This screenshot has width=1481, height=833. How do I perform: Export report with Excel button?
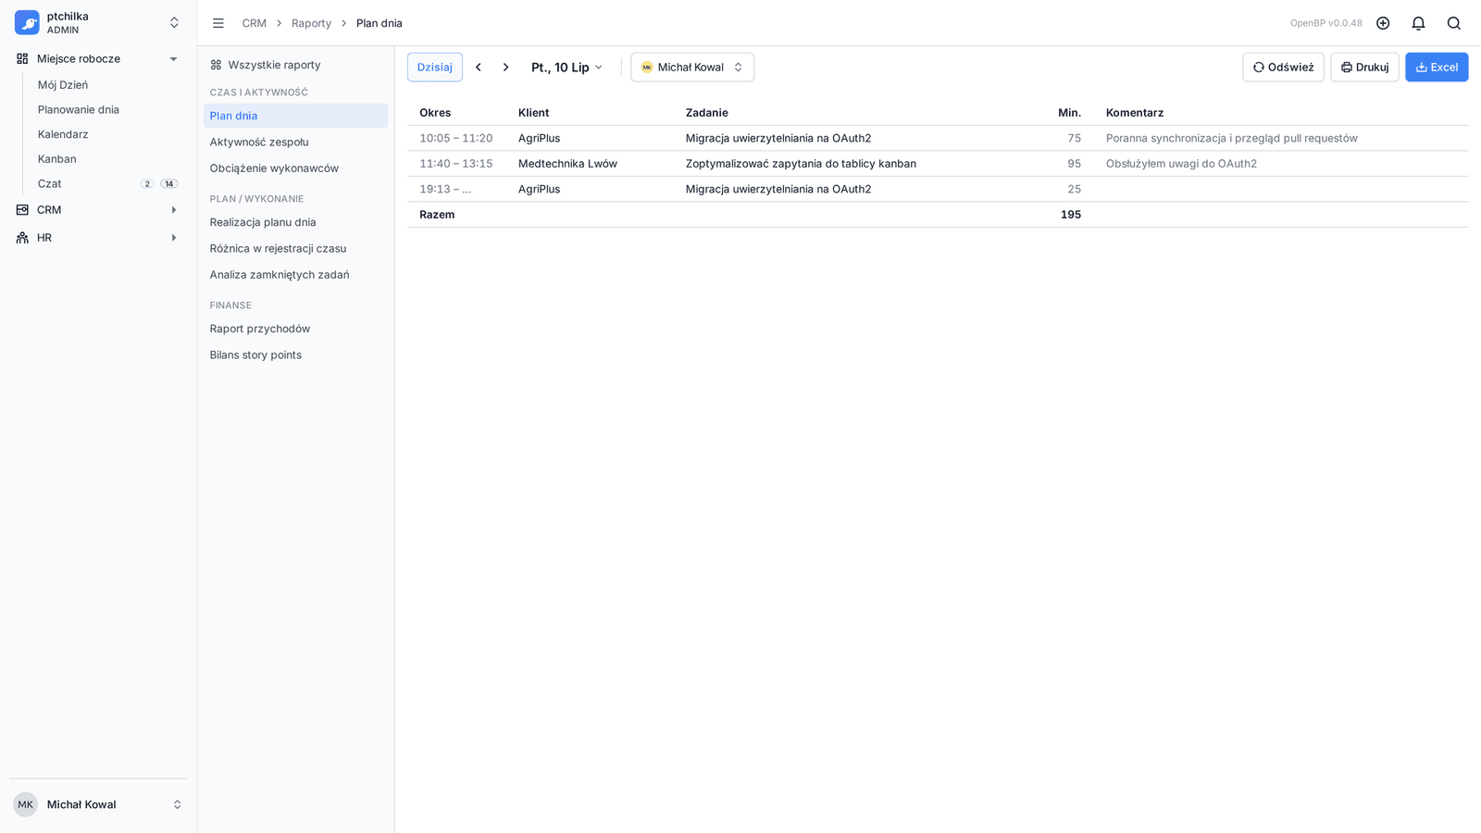[1437, 68]
